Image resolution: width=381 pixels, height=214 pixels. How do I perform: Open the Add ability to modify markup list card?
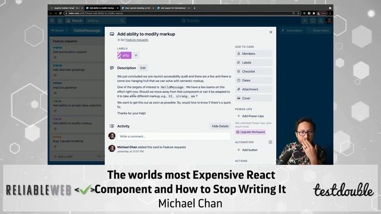(77, 124)
